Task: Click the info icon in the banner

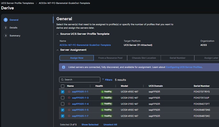Action: [63, 67]
